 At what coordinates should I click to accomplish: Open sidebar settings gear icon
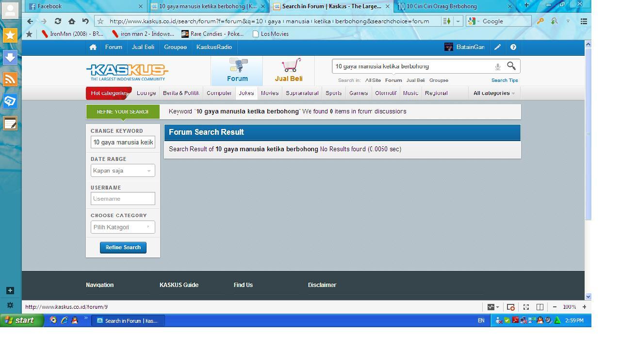(10, 305)
